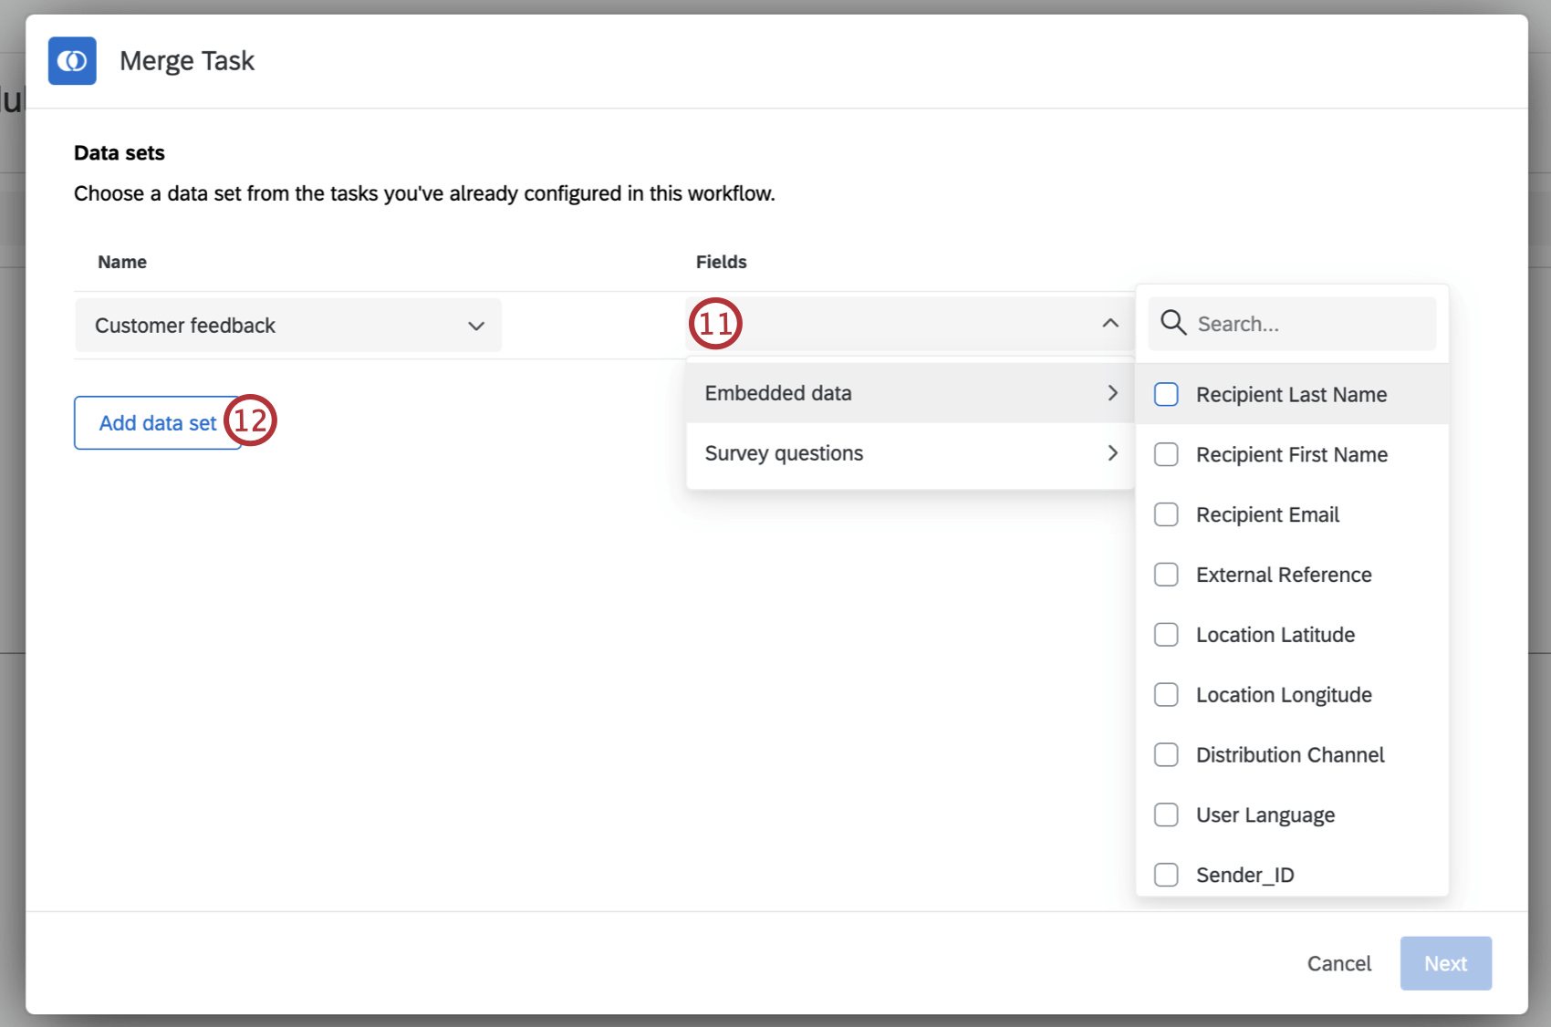
Task: Choose Survey questions in the menu
Action: pos(783,453)
